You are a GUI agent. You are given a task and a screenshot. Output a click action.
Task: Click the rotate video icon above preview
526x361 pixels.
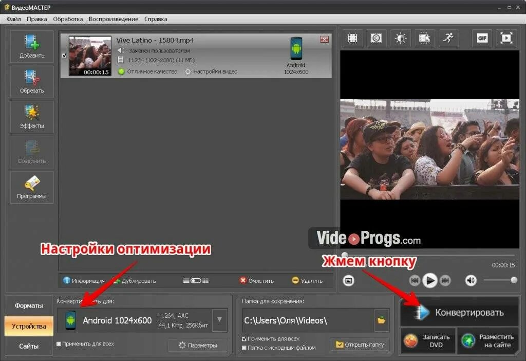click(x=424, y=38)
